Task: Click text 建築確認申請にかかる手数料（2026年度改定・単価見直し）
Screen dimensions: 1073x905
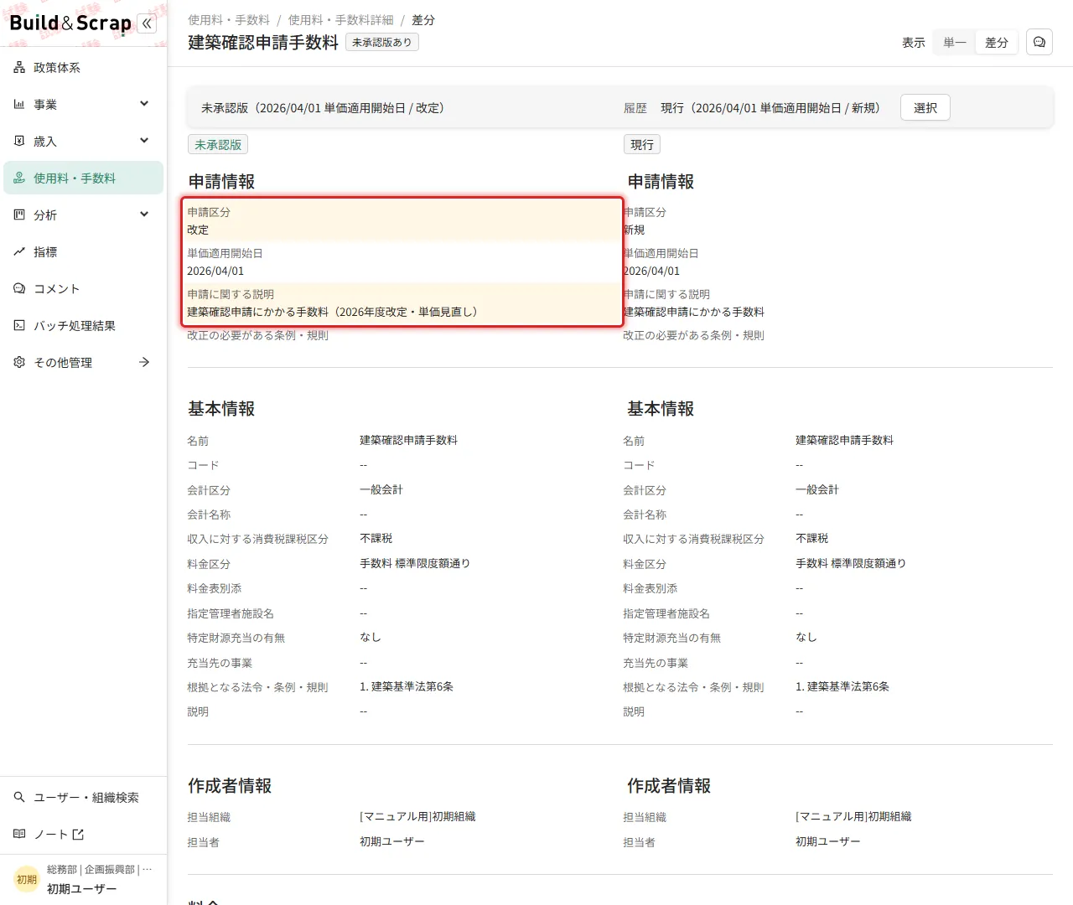Action: (332, 312)
